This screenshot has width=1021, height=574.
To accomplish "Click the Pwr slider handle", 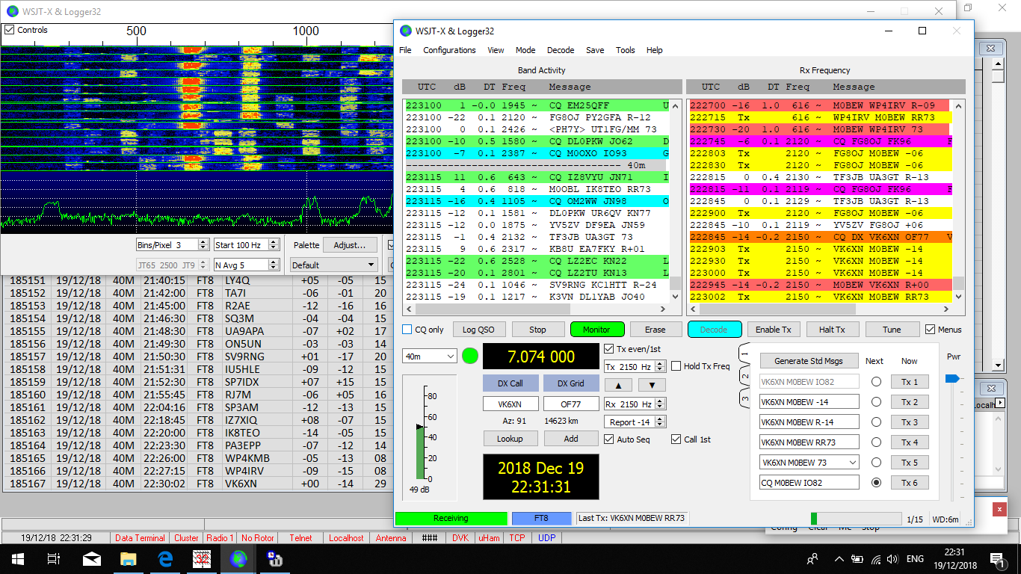I will coord(951,379).
